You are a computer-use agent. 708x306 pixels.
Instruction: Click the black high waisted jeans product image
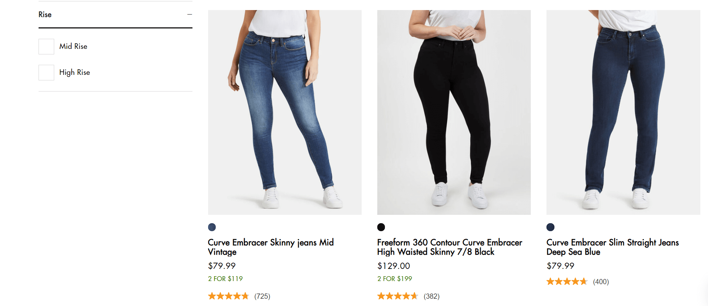454,112
